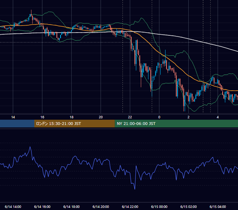The height and width of the screenshot is (210, 238).
Task: Click the 6/15 02:00 date label
Action: point(189,206)
